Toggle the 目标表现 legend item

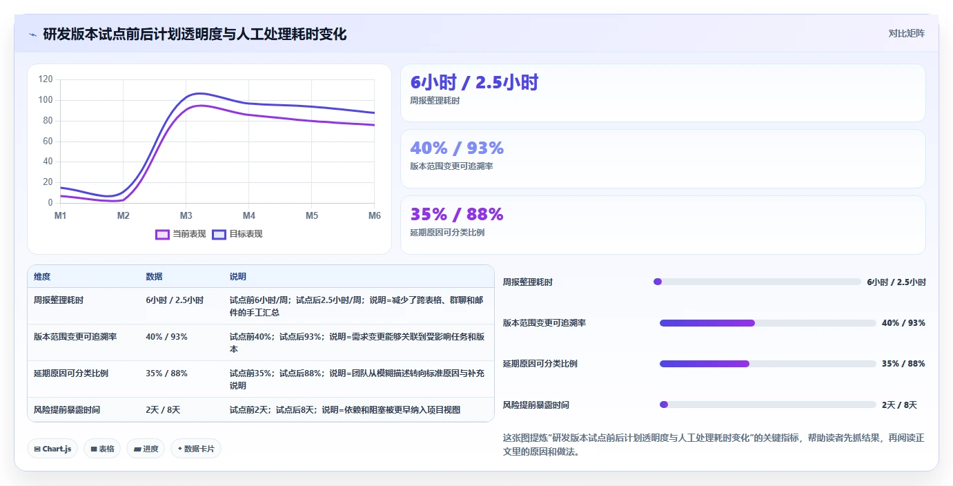[237, 234]
